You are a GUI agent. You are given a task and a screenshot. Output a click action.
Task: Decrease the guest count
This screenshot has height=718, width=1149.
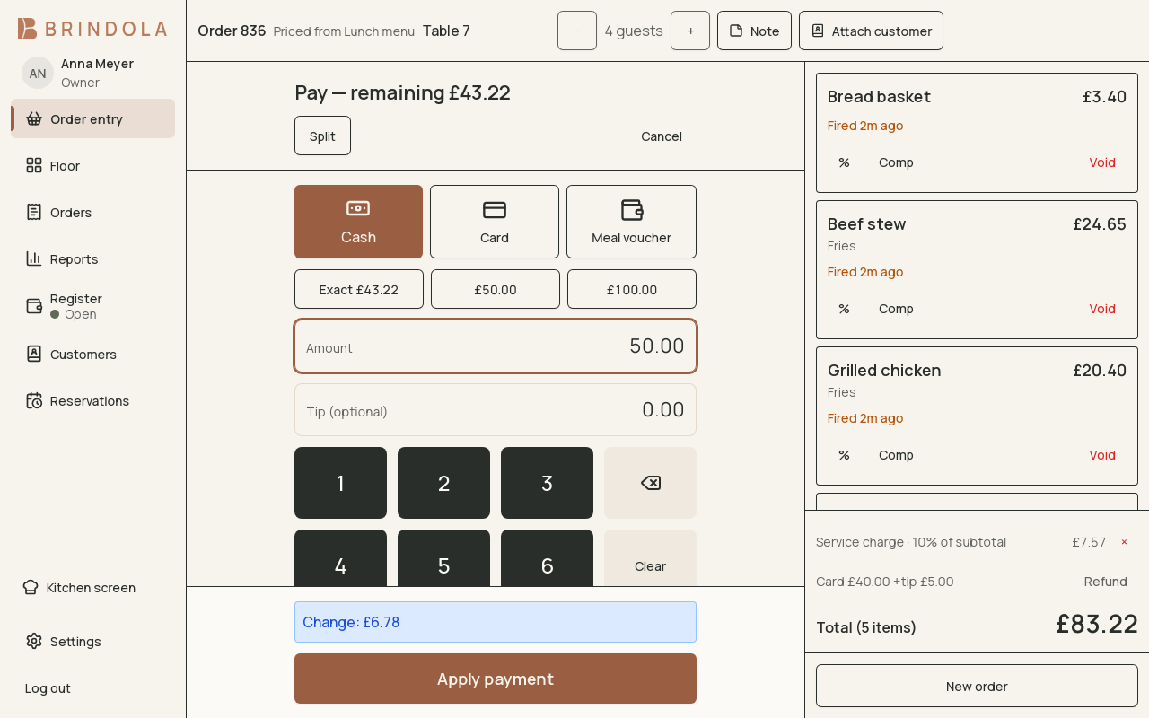(x=577, y=31)
